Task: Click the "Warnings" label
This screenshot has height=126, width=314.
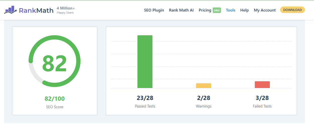Action: point(204,106)
